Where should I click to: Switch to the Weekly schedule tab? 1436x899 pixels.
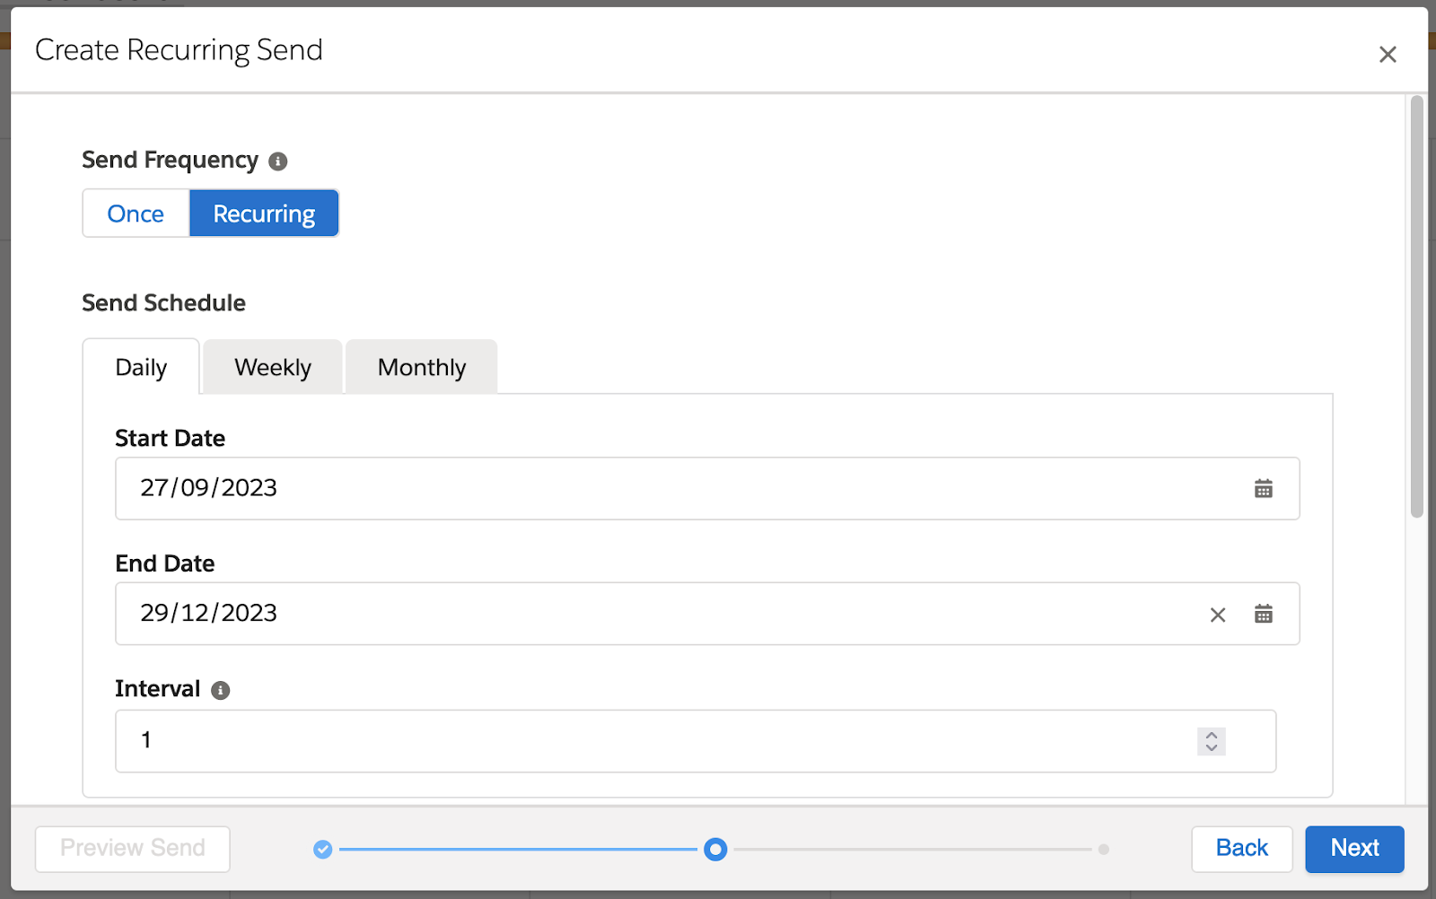click(273, 368)
